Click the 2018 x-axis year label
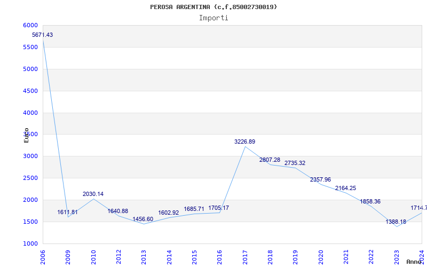 [270, 257]
